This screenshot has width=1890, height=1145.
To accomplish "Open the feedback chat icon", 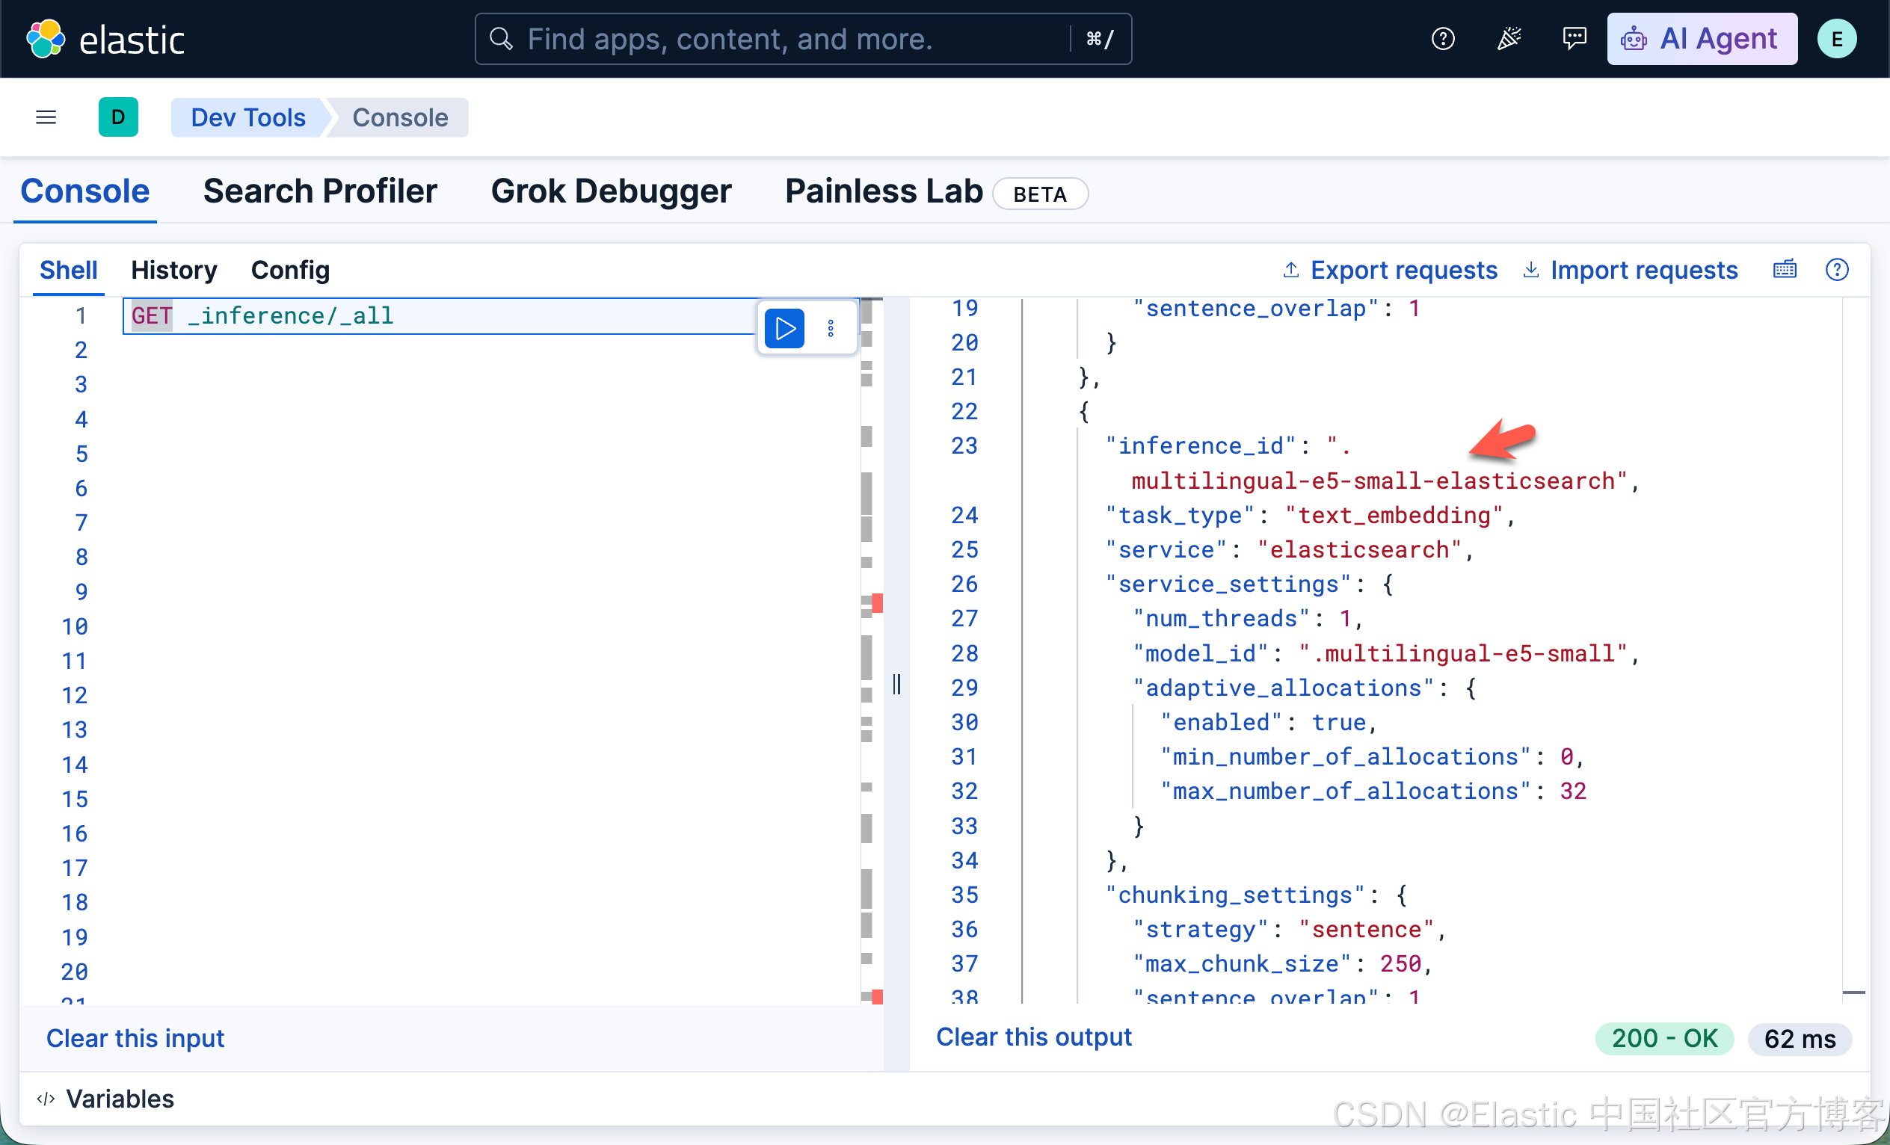I will (1574, 39).
